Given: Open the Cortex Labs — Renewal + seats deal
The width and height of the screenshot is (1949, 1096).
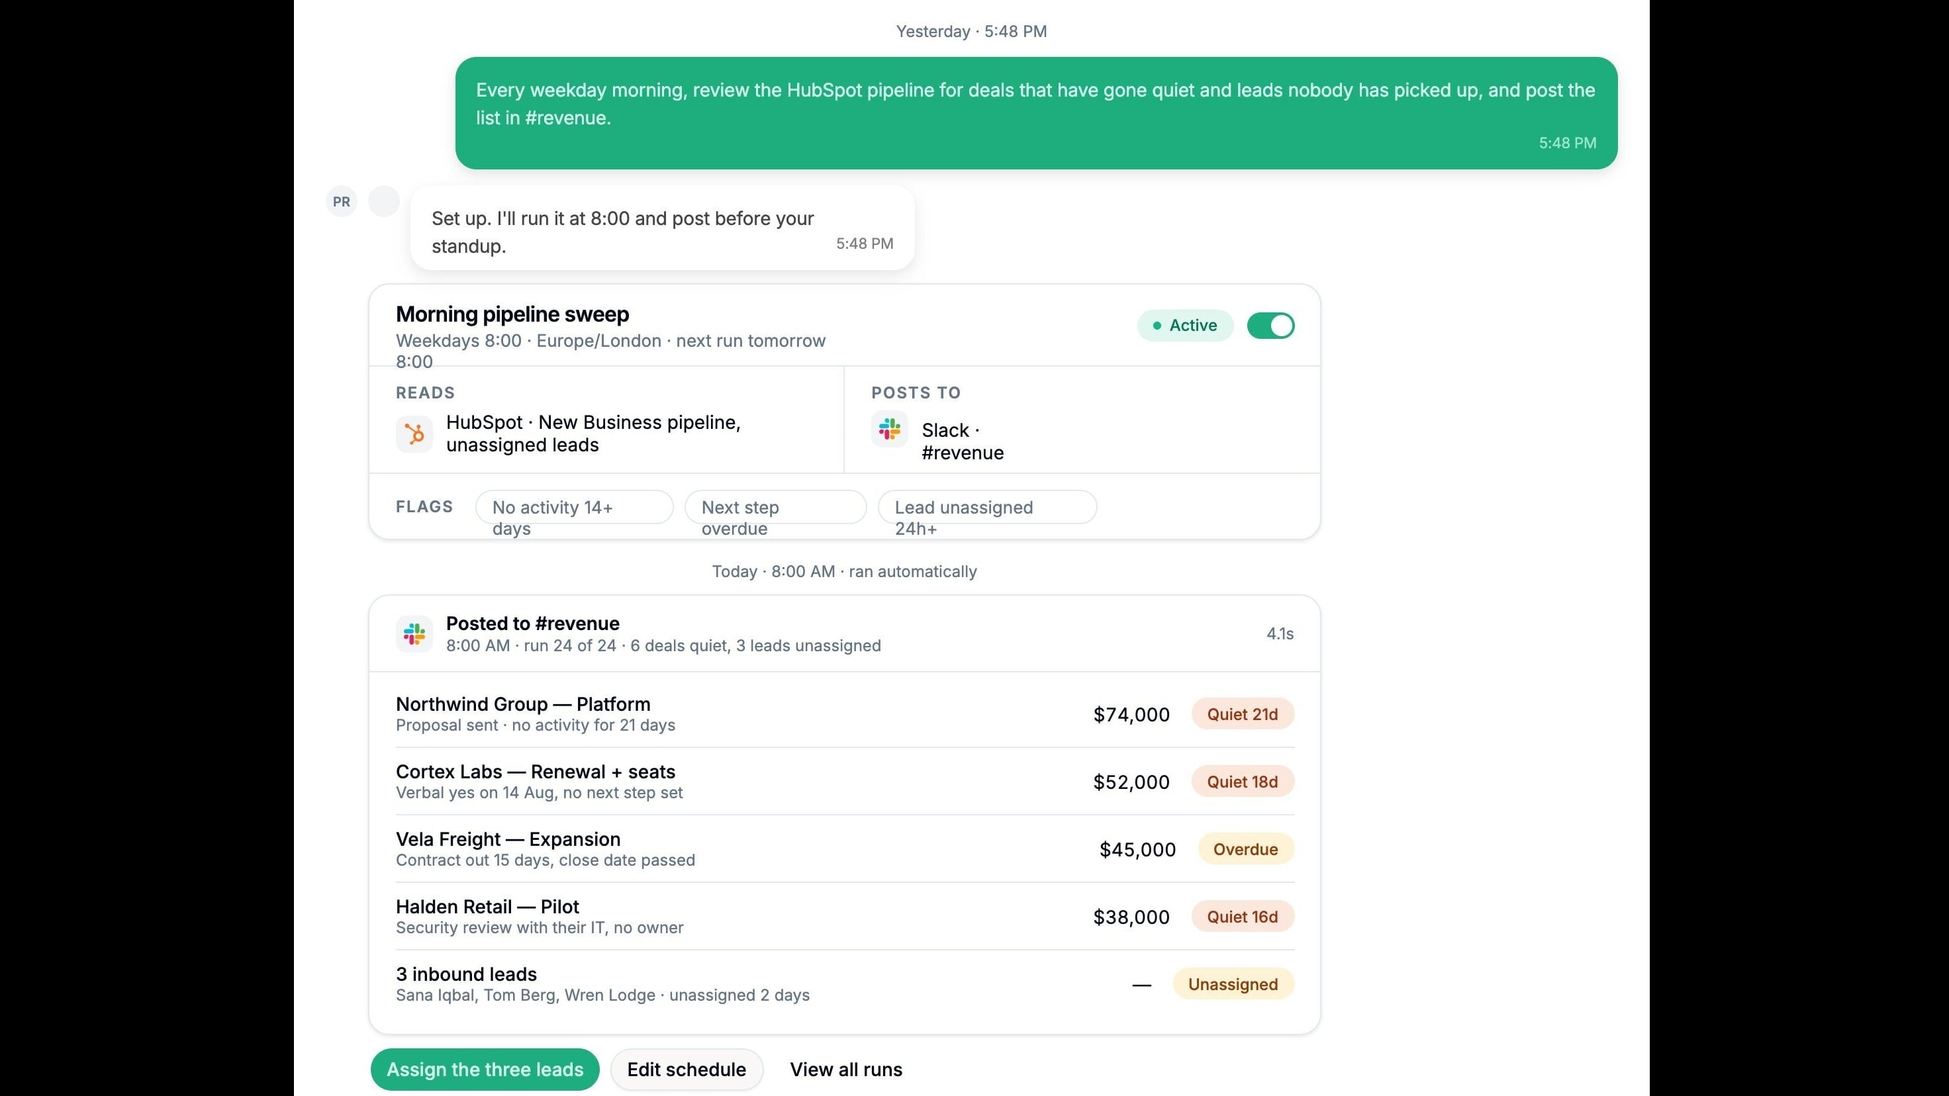Looking at the screenshot, I should pos(845,782).
